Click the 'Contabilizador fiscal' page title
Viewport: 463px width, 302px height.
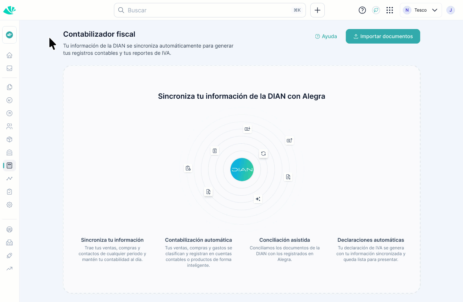99,34
